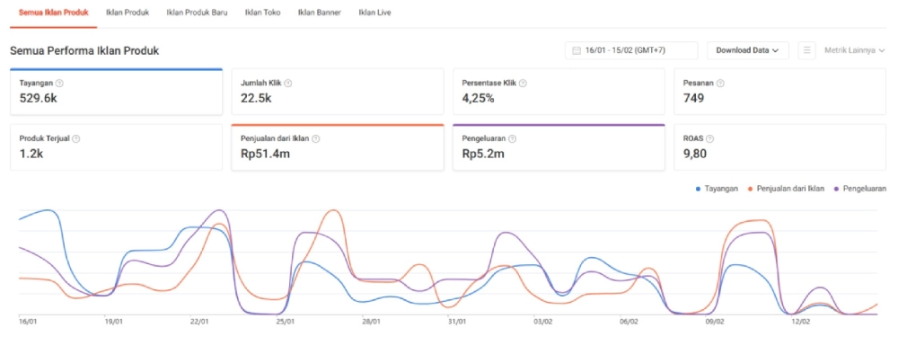Screen dimensions: 898x354
Task: Open the date range picker 16/01 - 15/02
Action: pos(631,50)
